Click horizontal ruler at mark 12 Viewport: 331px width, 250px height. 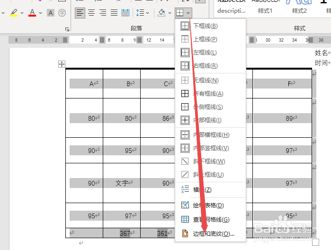click(x=149, y=40)
